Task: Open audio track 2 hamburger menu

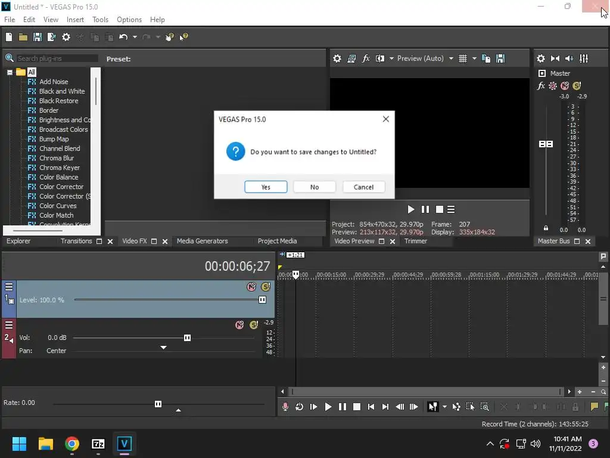Action: click(x=9, y=325)
